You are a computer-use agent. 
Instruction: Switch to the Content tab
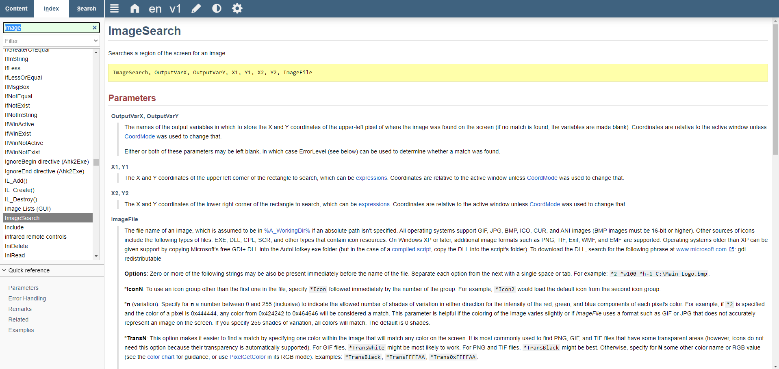click(16, 9)
